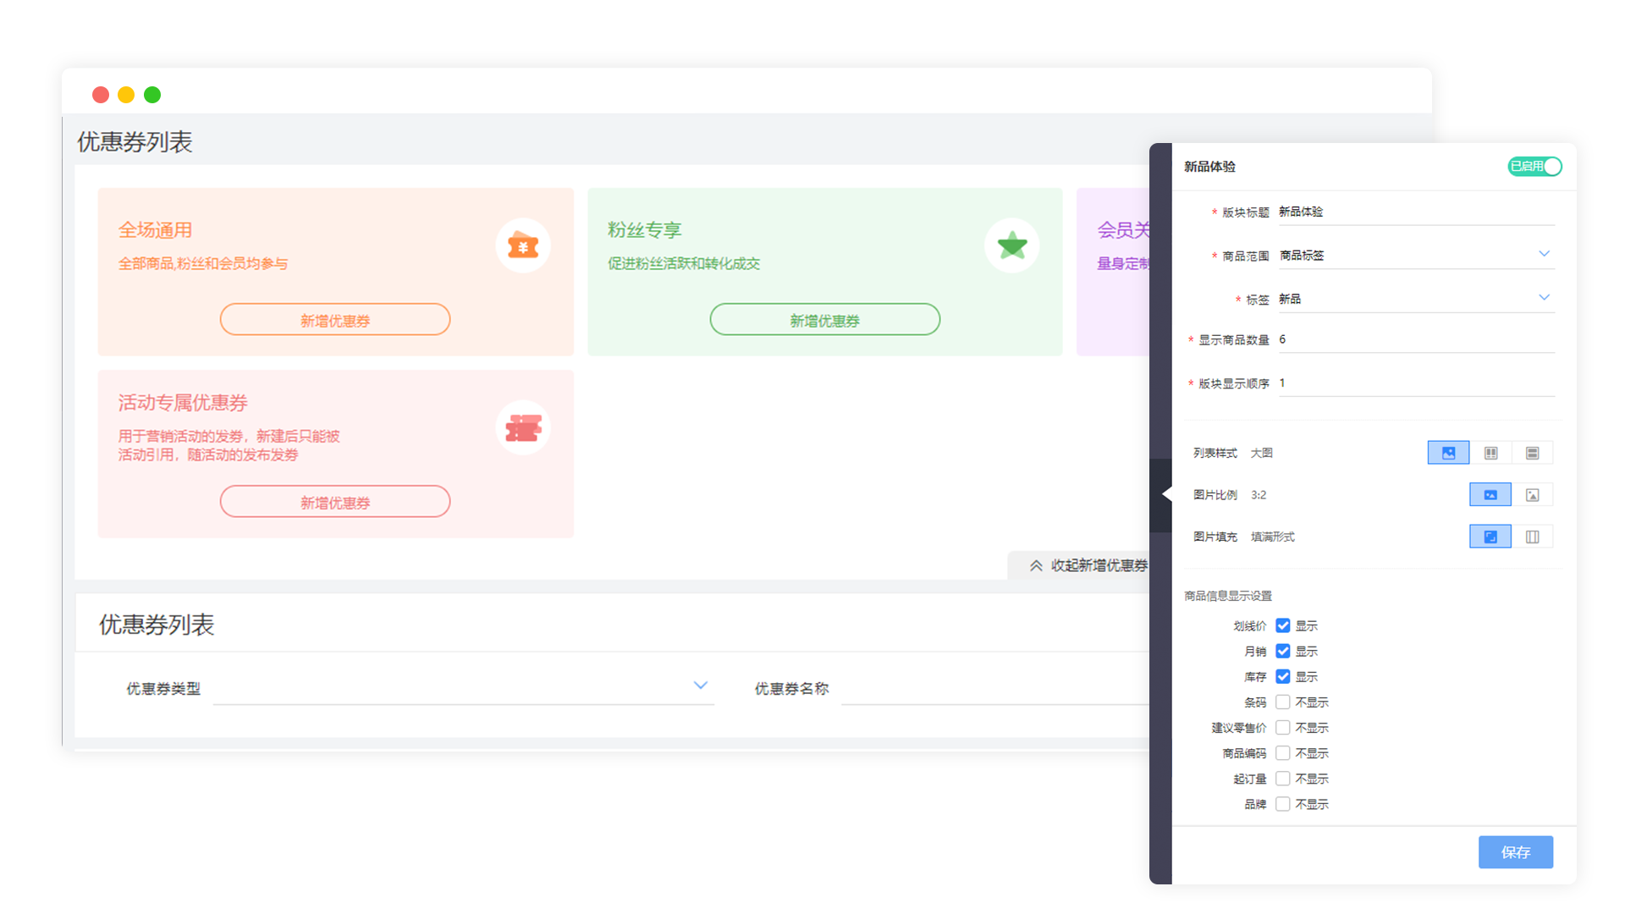Open the 商品范围 dropdown
The image size is (1625, 914).
pos(1416,255)
